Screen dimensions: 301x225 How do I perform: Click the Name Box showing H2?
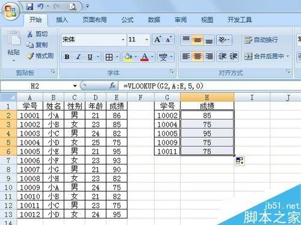point(35,86)
